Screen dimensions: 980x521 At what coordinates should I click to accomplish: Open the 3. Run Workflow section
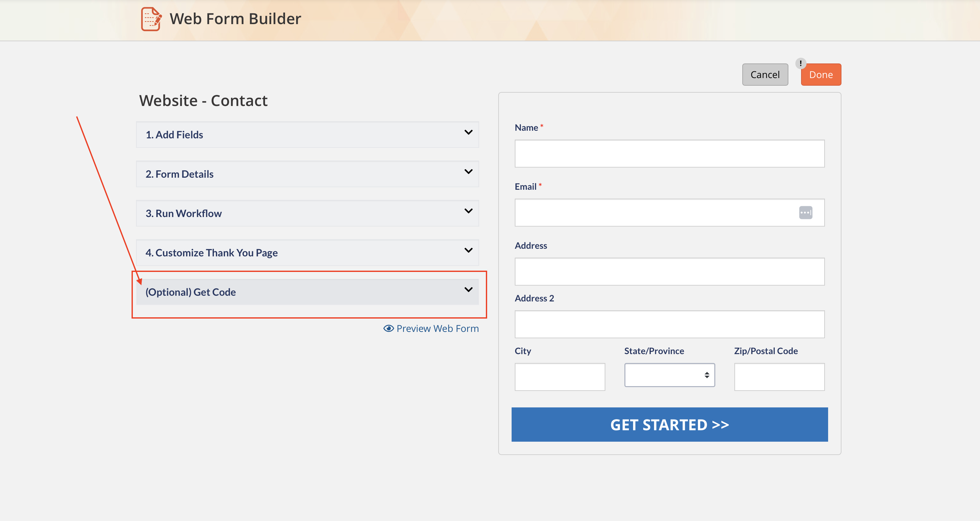pos(307,214)
